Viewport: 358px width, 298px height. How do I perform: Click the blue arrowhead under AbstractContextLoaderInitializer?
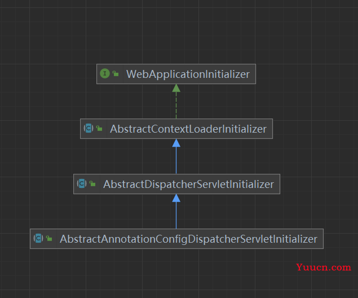pyautogui.click(x=176, y=143)
